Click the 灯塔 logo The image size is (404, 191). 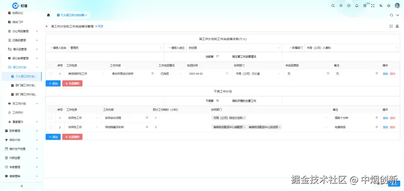[20, 5]
